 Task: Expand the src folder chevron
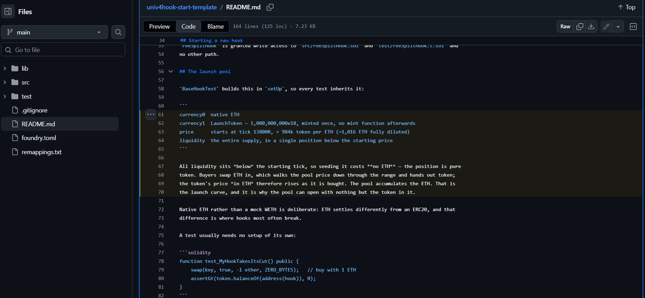coord(5,82)
